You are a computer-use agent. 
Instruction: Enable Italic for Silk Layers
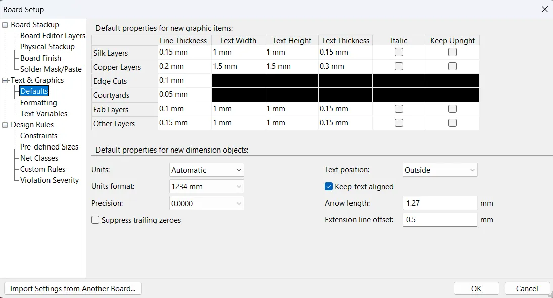pos(399,52)
